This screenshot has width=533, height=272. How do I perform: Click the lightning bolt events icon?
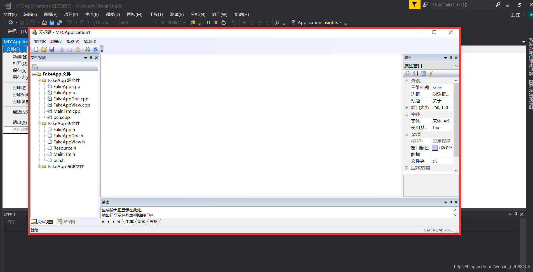pyautogui.click(x=431, y=74)
